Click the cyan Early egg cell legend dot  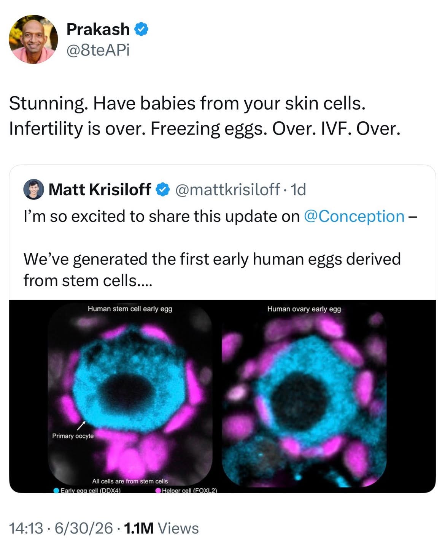click(56, 491)
